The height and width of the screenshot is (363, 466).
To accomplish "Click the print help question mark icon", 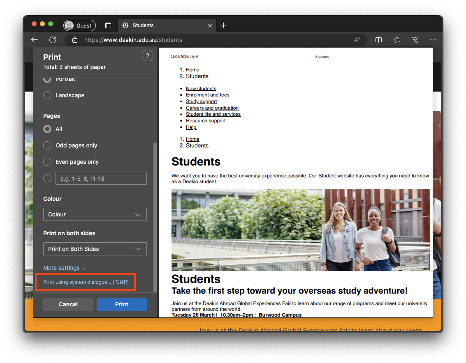I will [147, 56].
